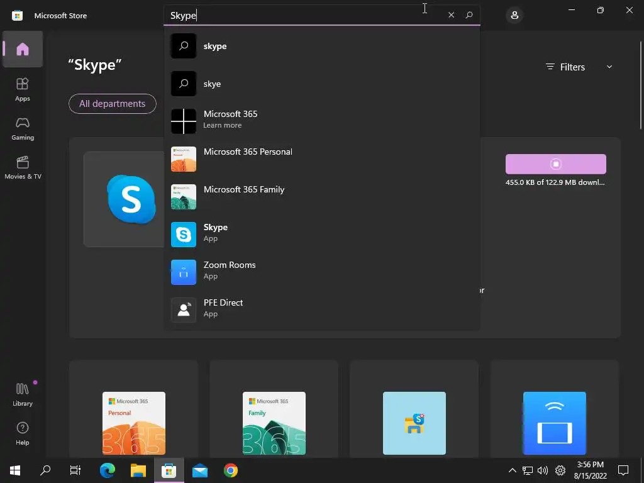The height and width of the screenshot is (483, 644).
Task: Open network status tray icon
Action: (x=528, y=470)
